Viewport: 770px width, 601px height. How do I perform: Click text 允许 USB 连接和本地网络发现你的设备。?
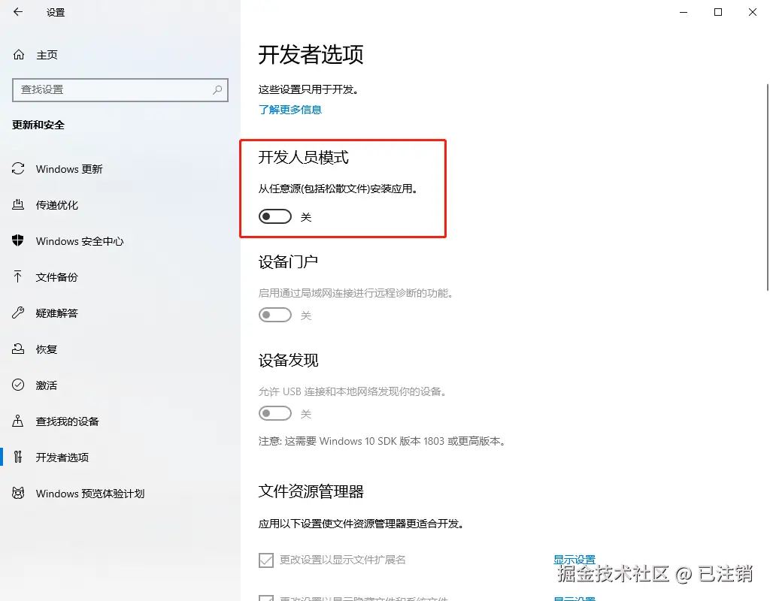coord(353,391)
